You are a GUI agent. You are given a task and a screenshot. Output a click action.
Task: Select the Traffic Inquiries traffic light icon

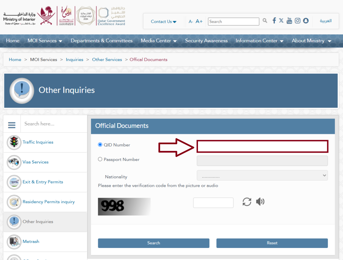pyautogui.click(x=14, y=142)
